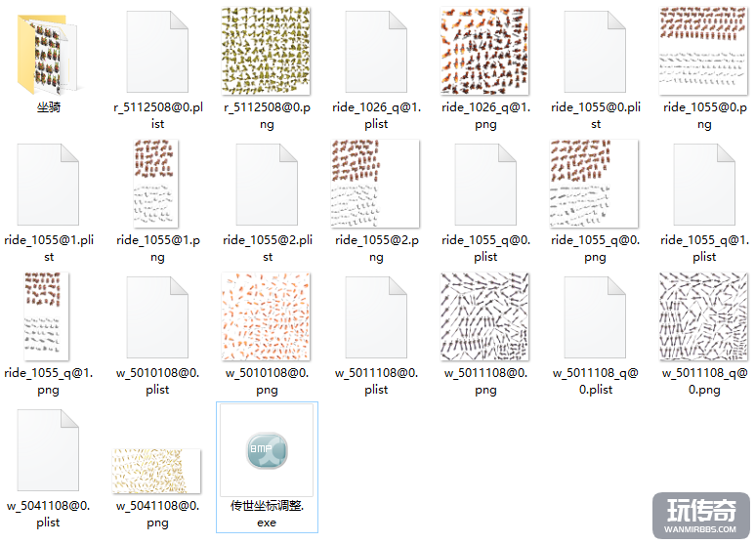
Task: Select the r_5112508@0.png sprite sheet thumbnail
Action: 266,51
